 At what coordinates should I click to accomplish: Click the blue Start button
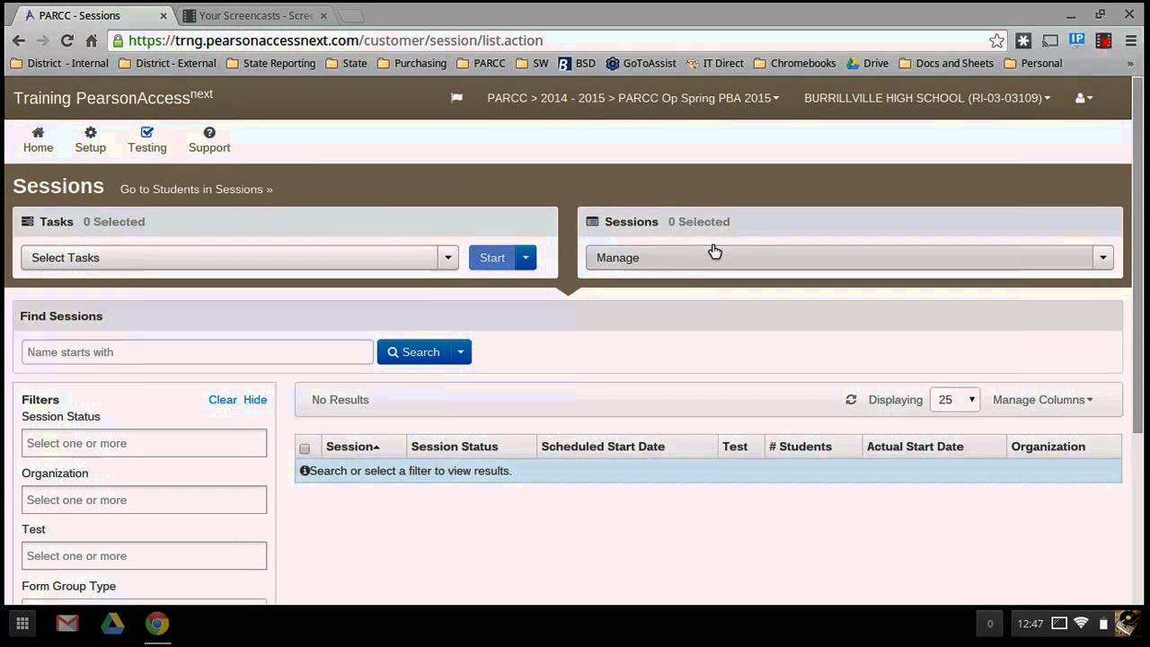pos(492,258)
